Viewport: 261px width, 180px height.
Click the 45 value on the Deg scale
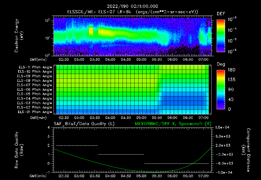(x=231, y=99)
